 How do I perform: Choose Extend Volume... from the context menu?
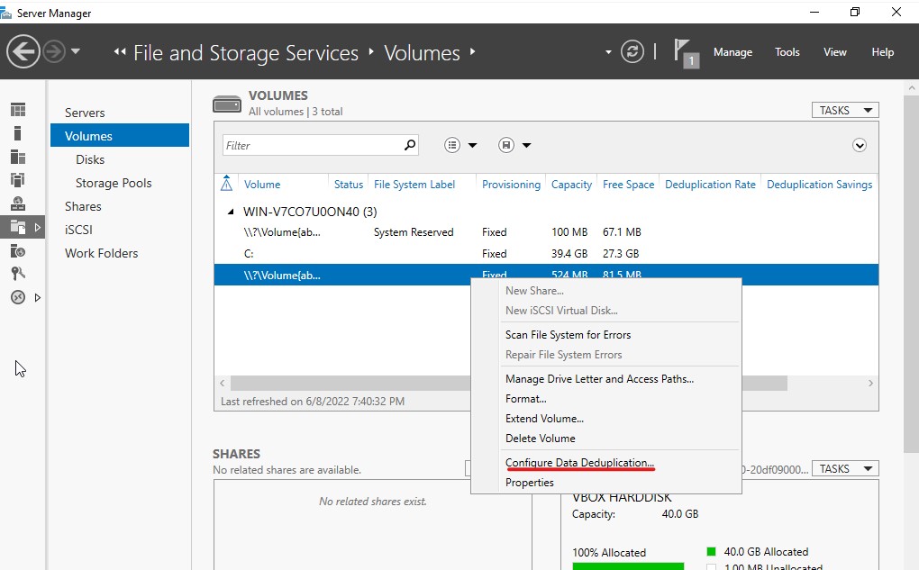tap(544, 419)
